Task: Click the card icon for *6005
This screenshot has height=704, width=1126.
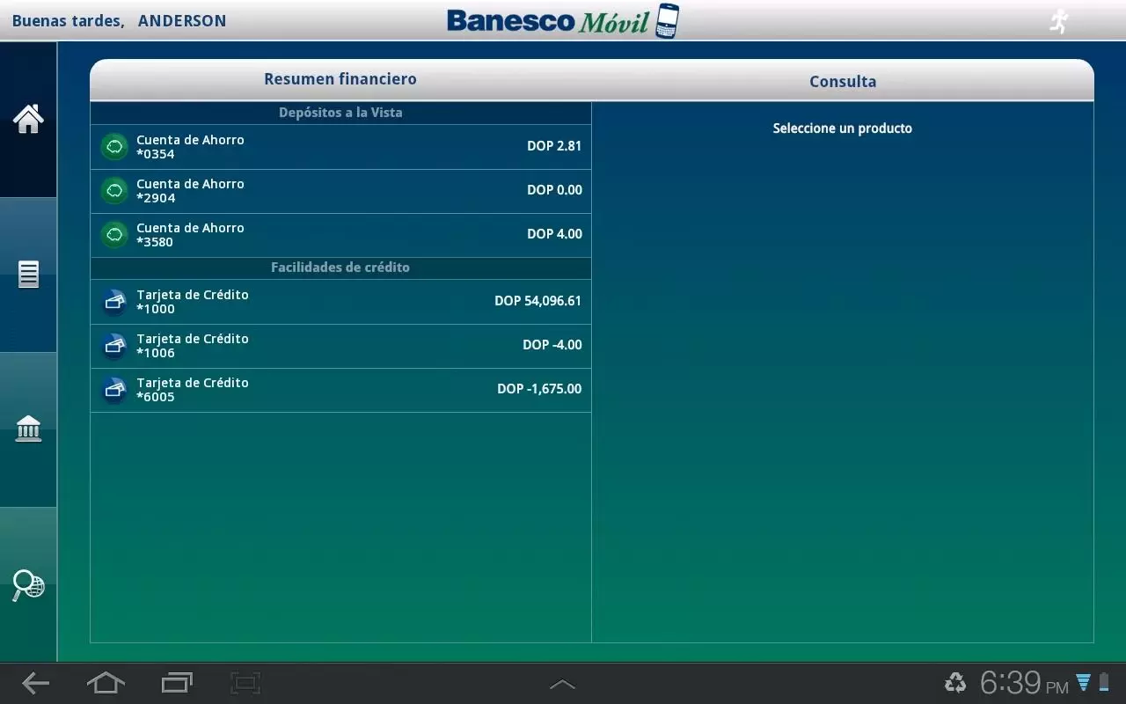Action: pyautogui.click(x=114, y=390)
